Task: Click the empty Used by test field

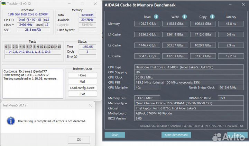Action: pos(87,30)
